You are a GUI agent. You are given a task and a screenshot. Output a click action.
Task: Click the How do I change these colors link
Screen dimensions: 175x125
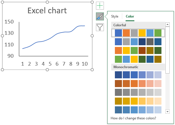click(134, 118)
